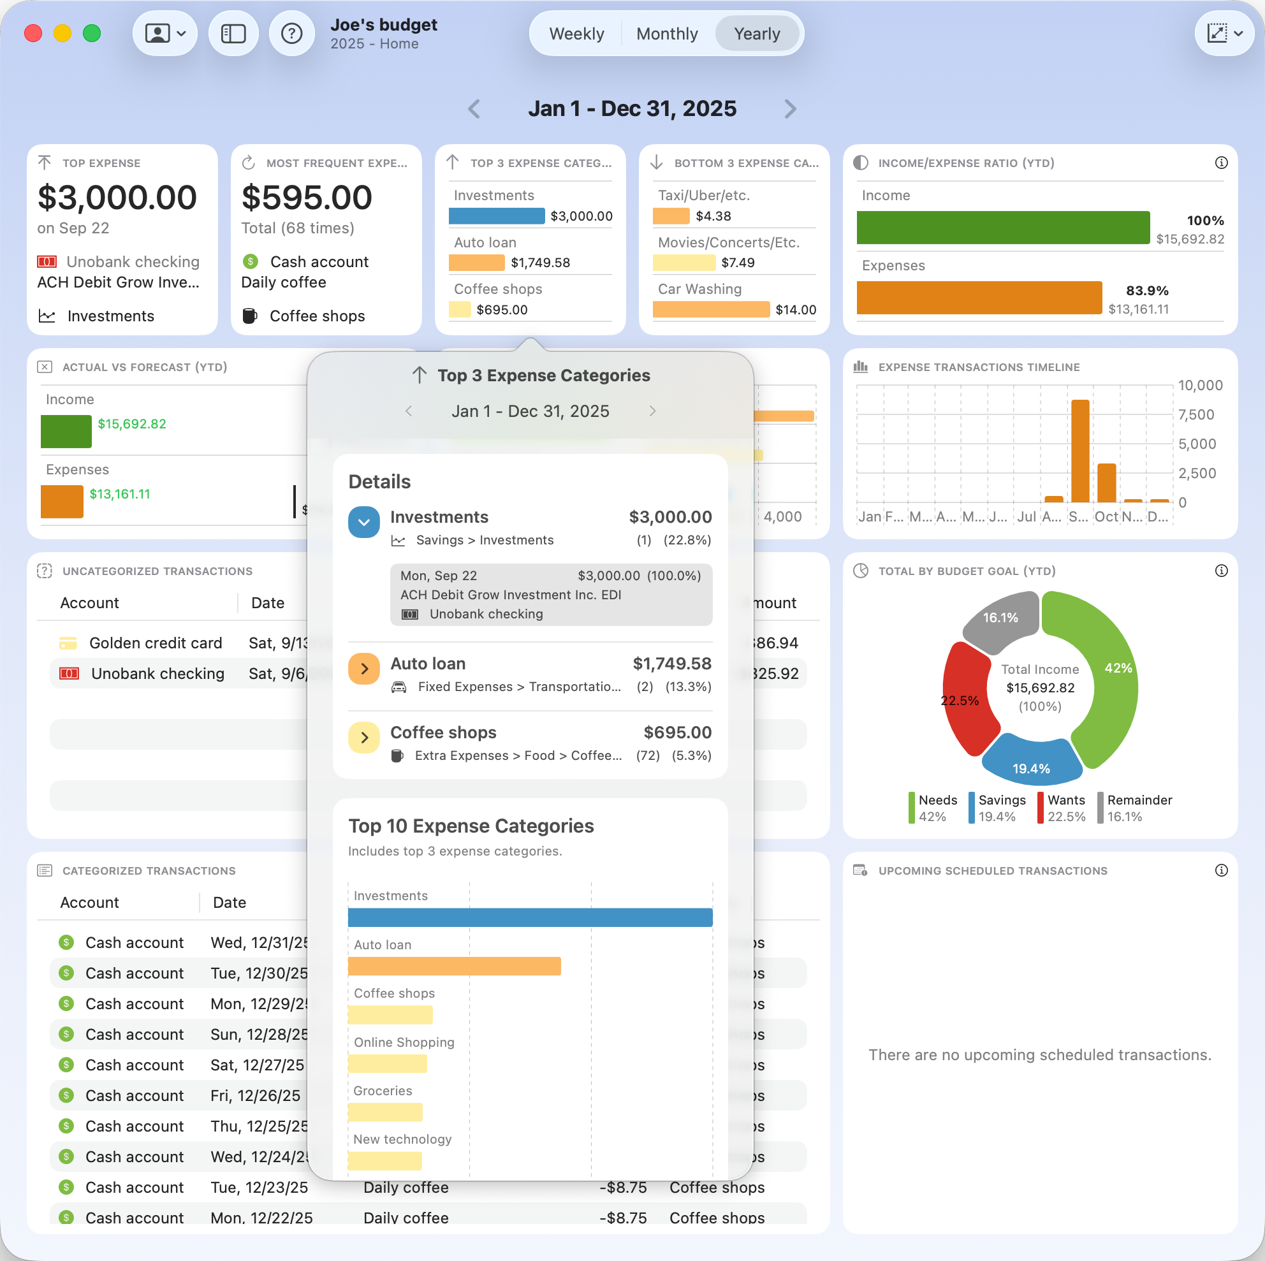
Task: Toggle the sidebar panel visibility
Action: click(x=233, y=33)
